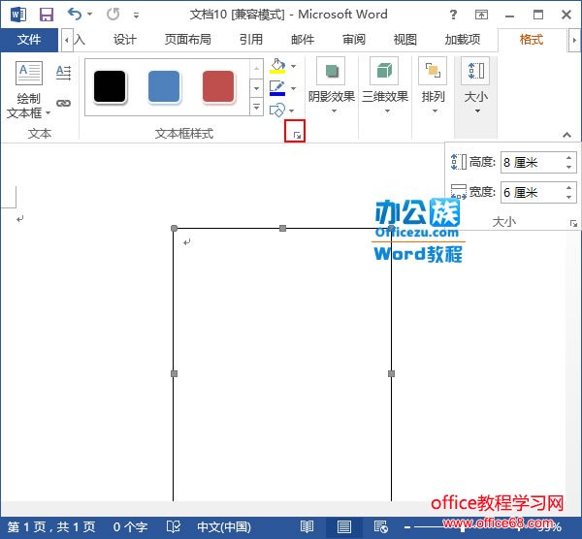Increase the width value stepper up
582x539 pixels.
coord(569,187)
